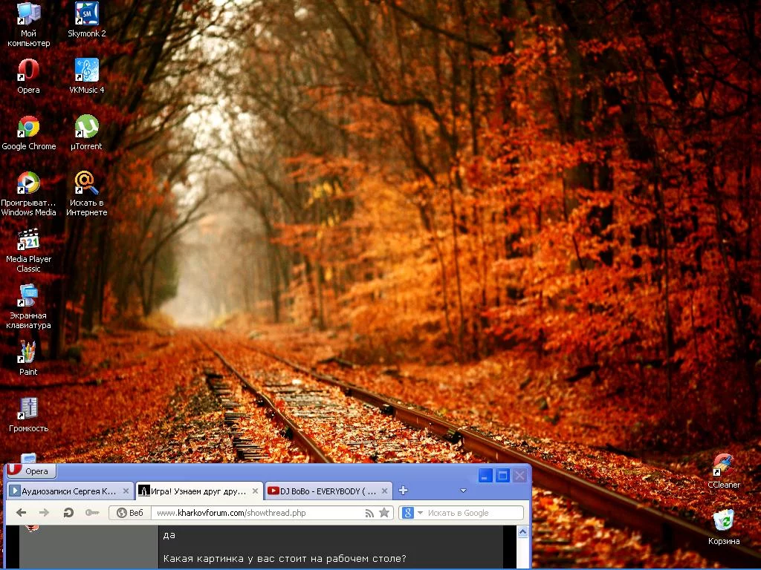Select the Paint desktop shortcut
The image size is (761, 570).
coord(28,358)
